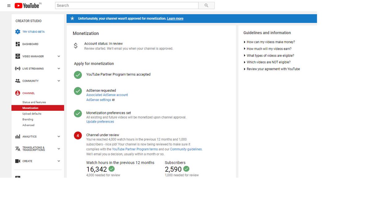This screenshot has width=371, height=203.
Task: Click the dollar sign account status icon
Action: [76, 46]
